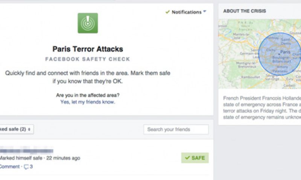
Task: Click Saint-Denis on the crisis map
Action: pyautogui.click(x=286, y=41)
